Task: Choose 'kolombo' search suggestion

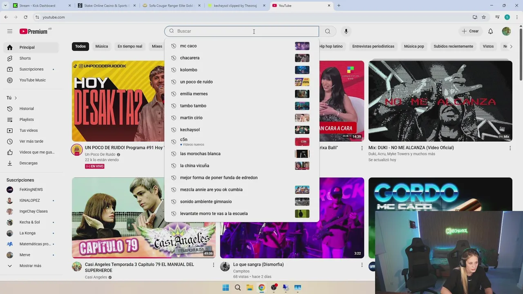Action: [x=241, y=70]
